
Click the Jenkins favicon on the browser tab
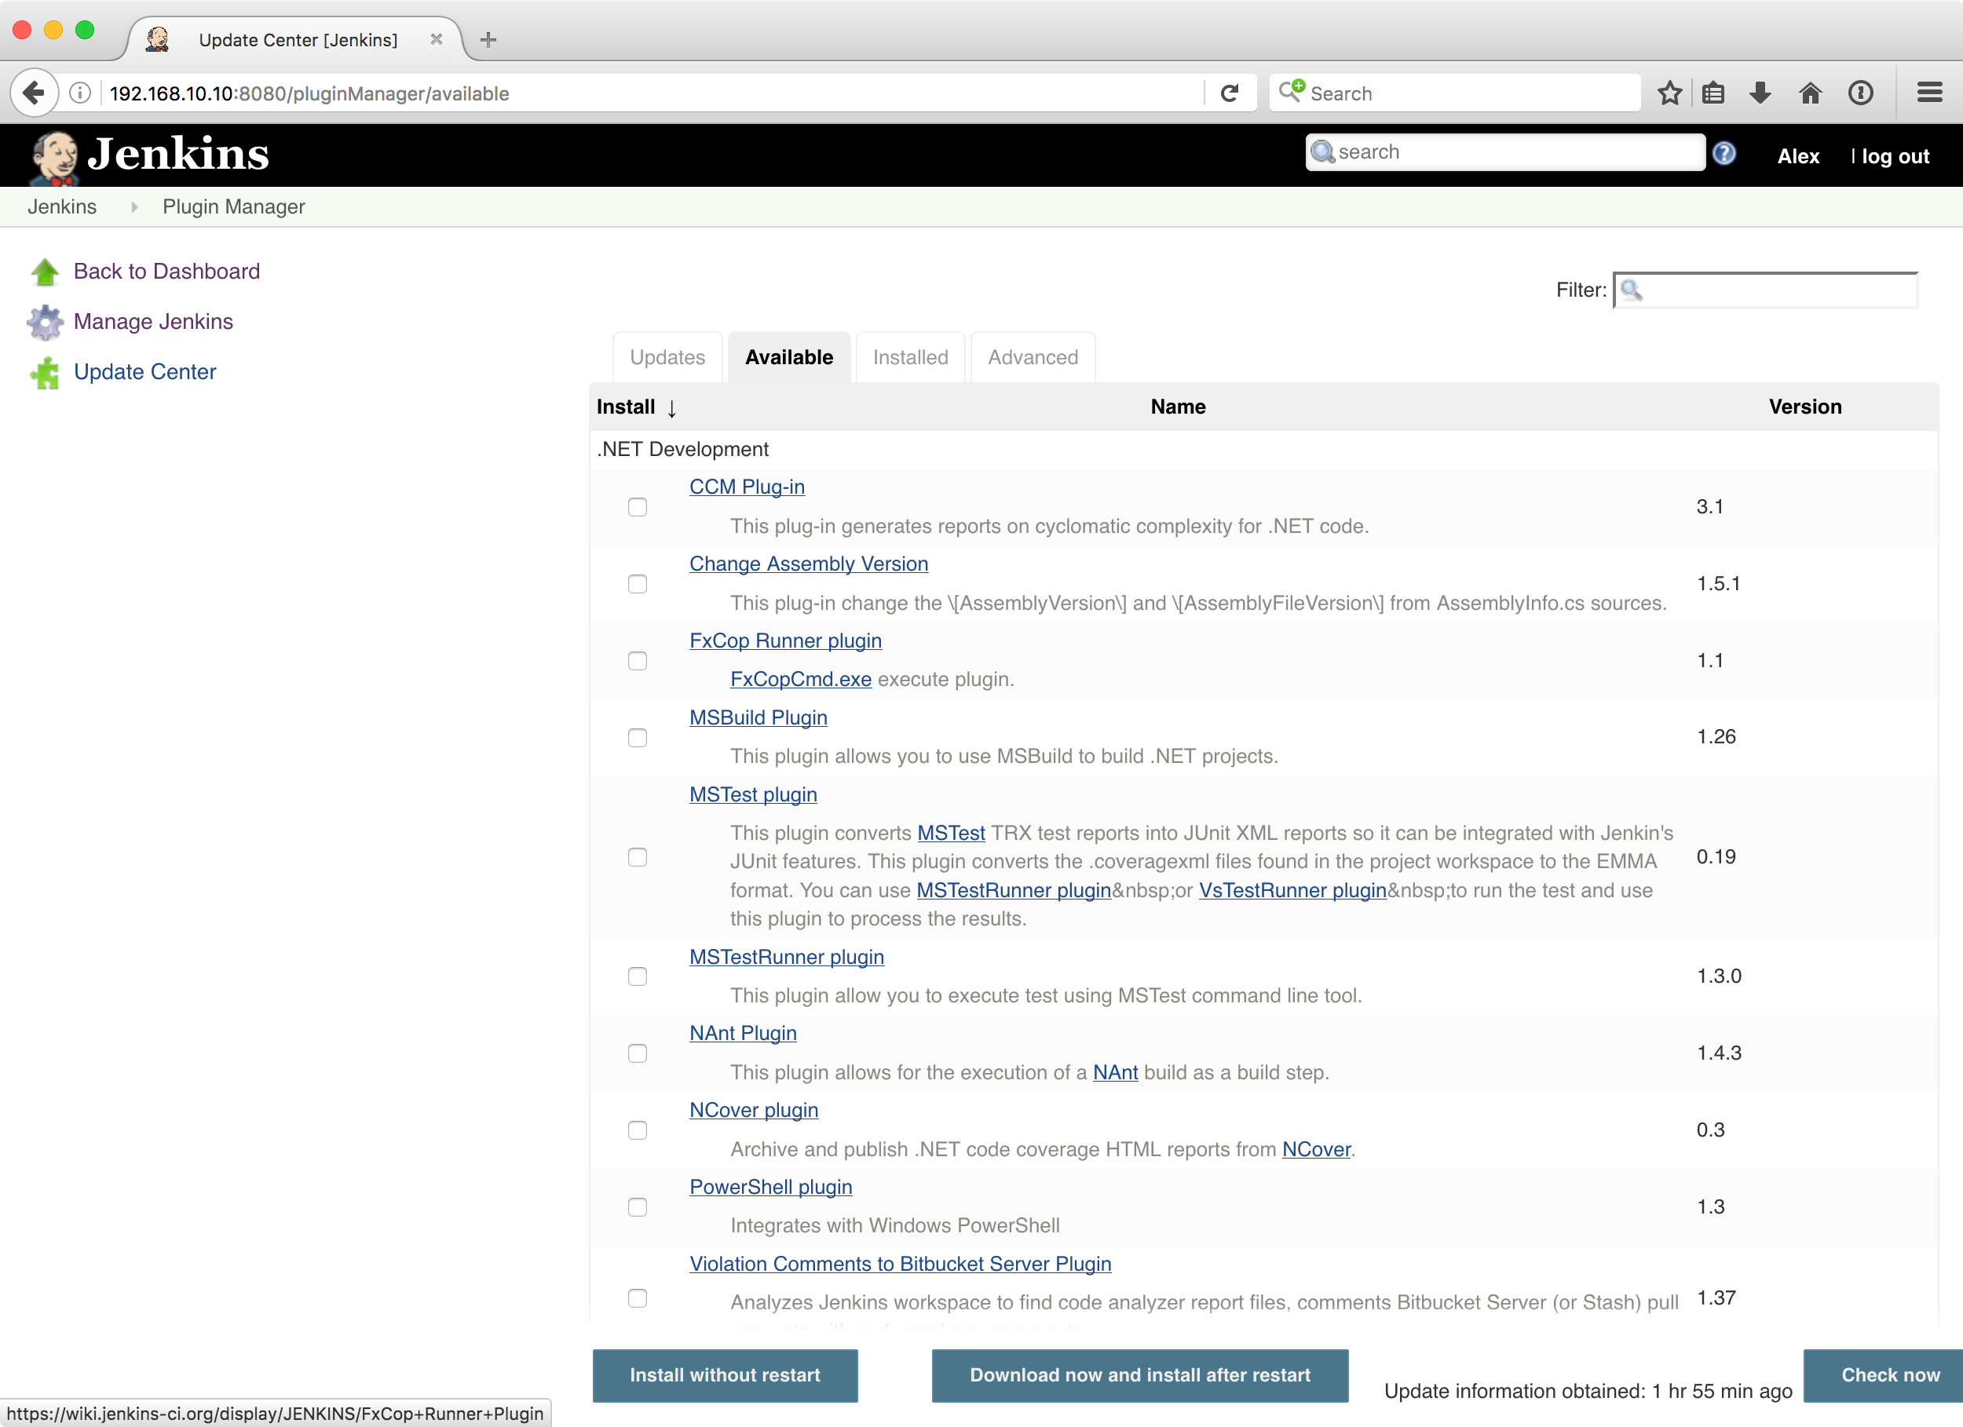click(157, 39)
